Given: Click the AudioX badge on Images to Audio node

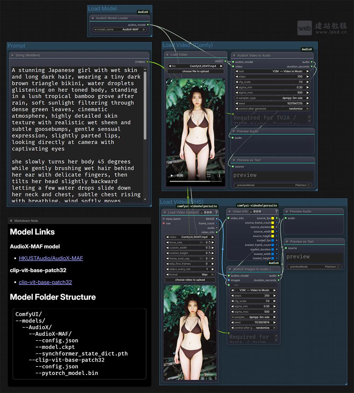Looking at the screenshot, I should point(274,263).
